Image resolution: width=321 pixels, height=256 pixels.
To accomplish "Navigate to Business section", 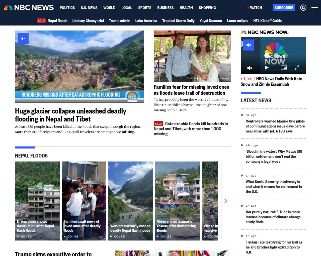I will click(x=165, y=8).
